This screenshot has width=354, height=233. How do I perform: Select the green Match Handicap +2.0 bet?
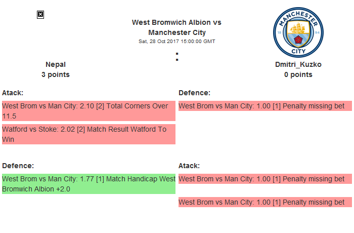88,184
